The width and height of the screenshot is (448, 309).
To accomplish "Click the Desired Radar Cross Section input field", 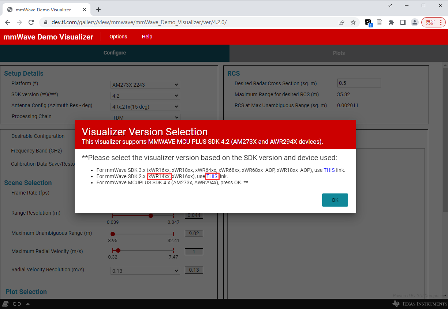I will [359, 83].
